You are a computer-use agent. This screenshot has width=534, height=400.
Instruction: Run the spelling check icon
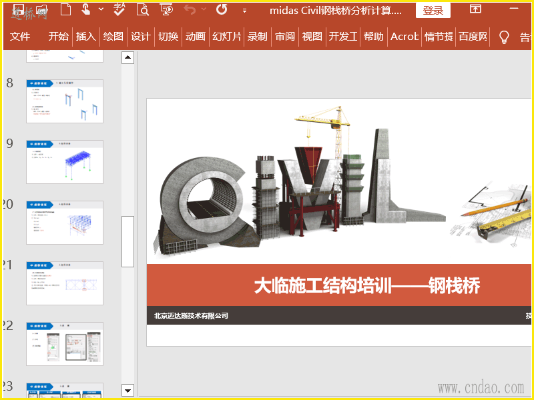[119, 9]
